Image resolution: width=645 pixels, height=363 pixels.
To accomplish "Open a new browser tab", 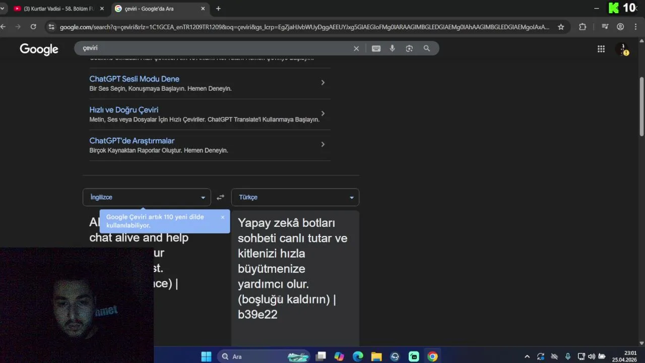I will click(x=218, y=9).
